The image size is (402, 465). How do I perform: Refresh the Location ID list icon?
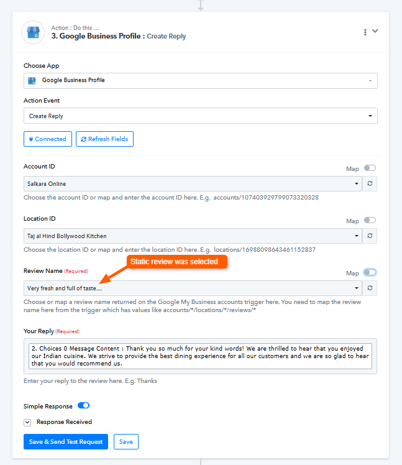pyautogui.click(x=370, y=236)
